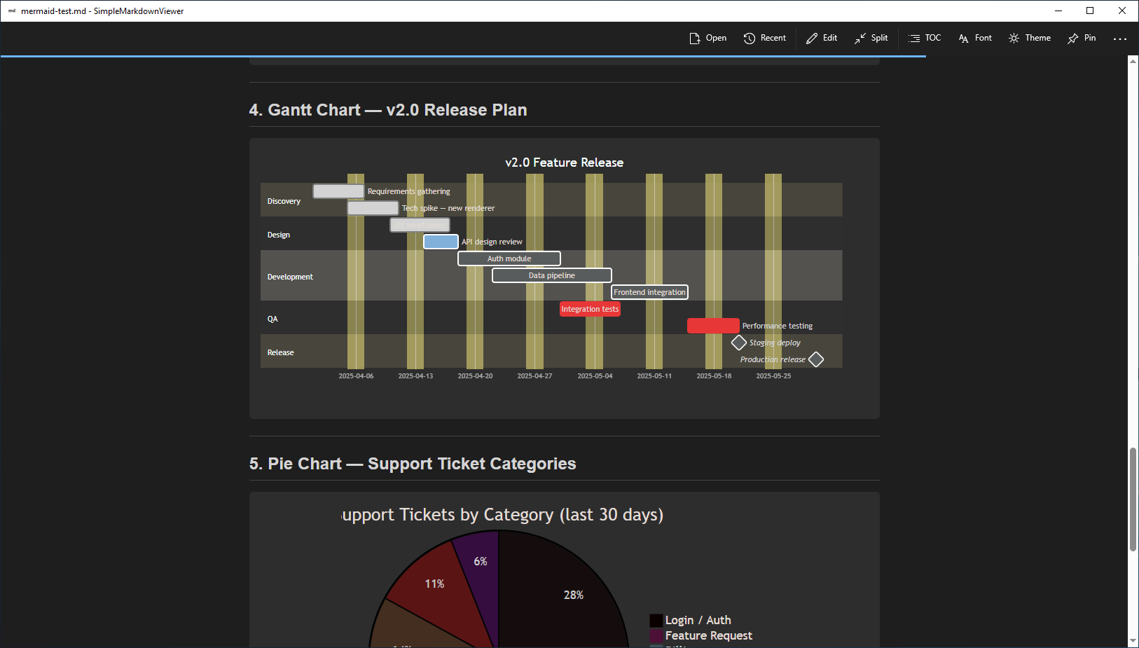
Task: Click the Pie Chart section heading
Action: coord(413,464)
